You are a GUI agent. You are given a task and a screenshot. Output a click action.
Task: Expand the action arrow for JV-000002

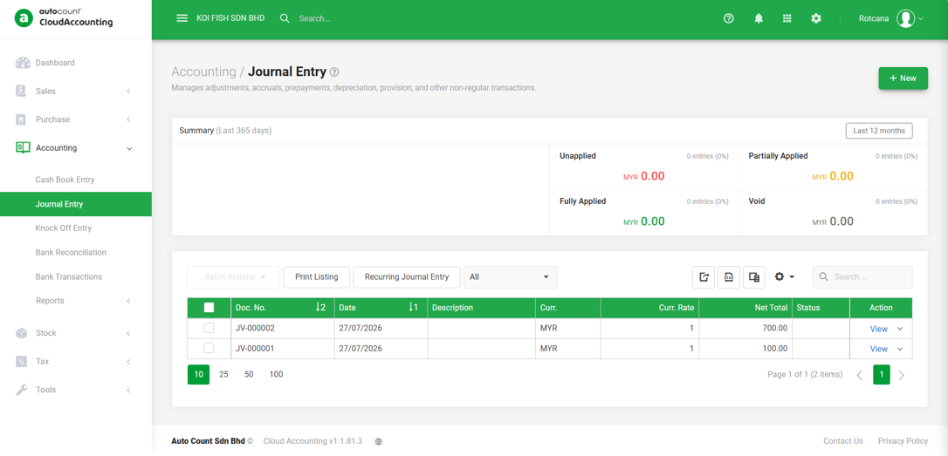(900, 329)
